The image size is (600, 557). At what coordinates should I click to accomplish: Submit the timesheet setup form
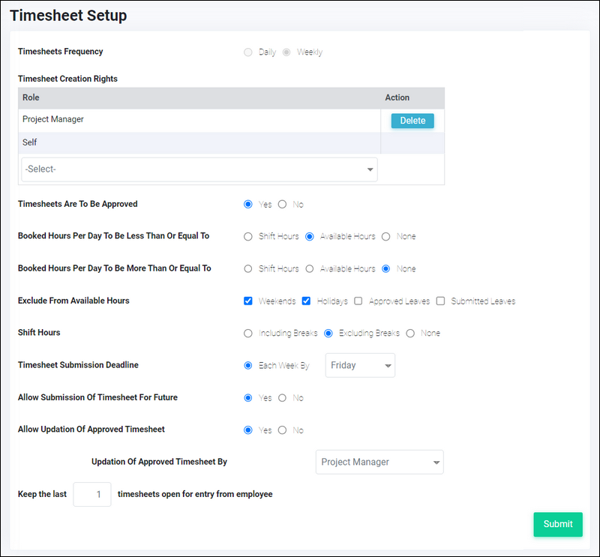tap(557, 524)
